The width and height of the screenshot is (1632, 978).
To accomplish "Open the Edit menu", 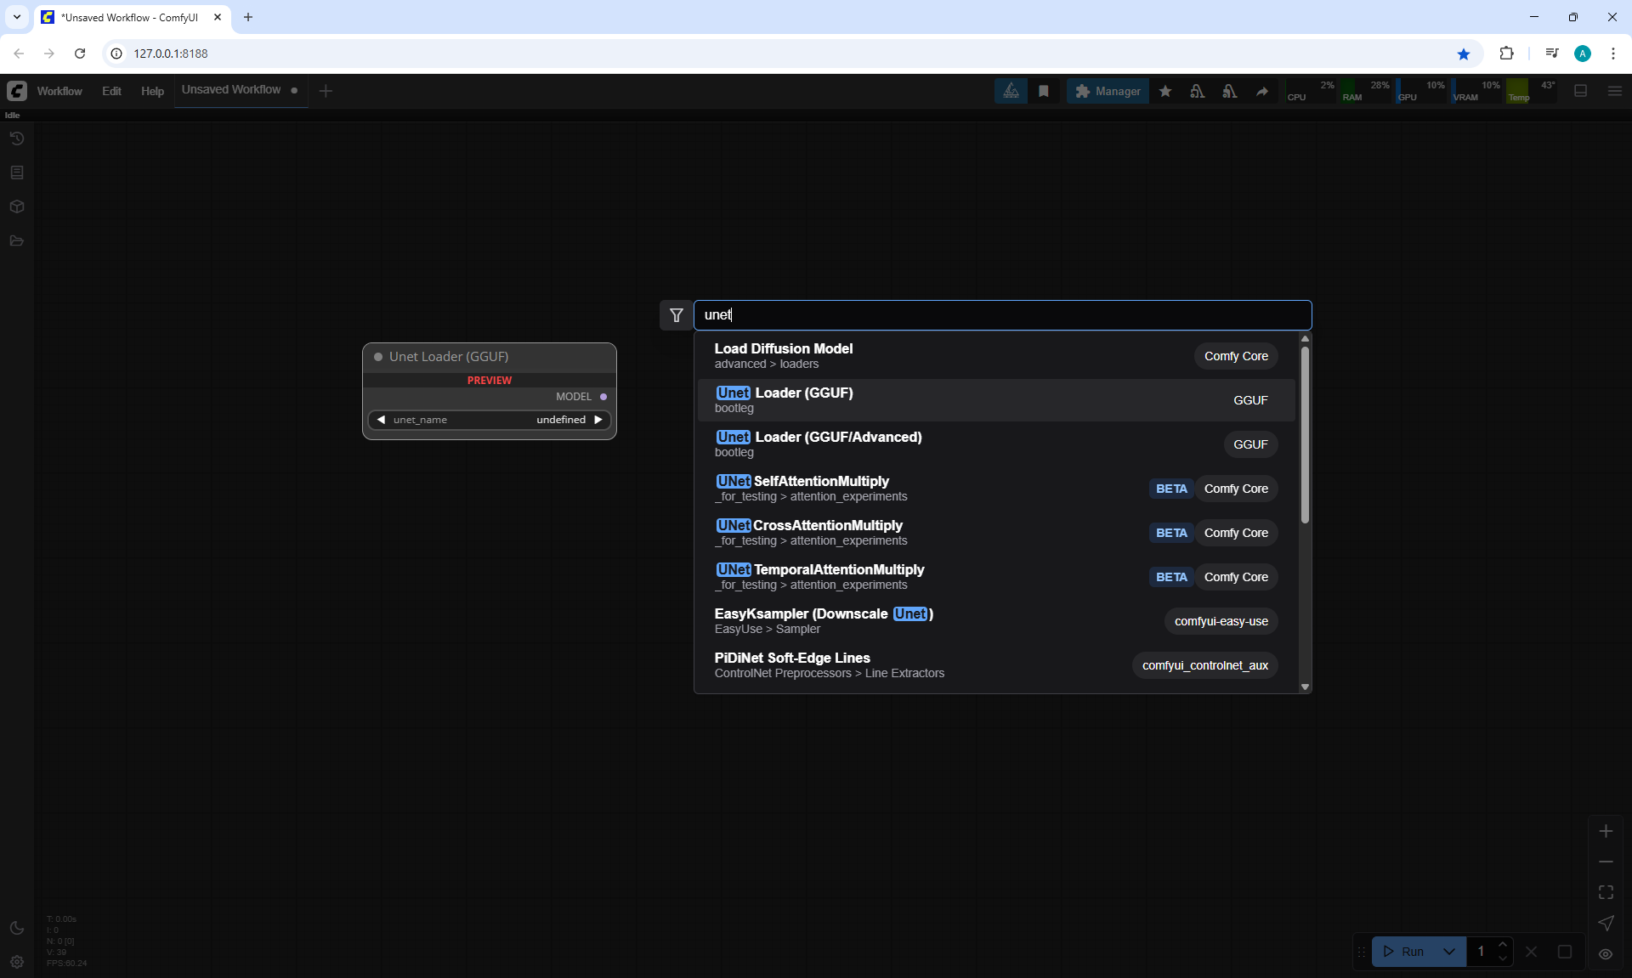I will (x=111, y=91).
